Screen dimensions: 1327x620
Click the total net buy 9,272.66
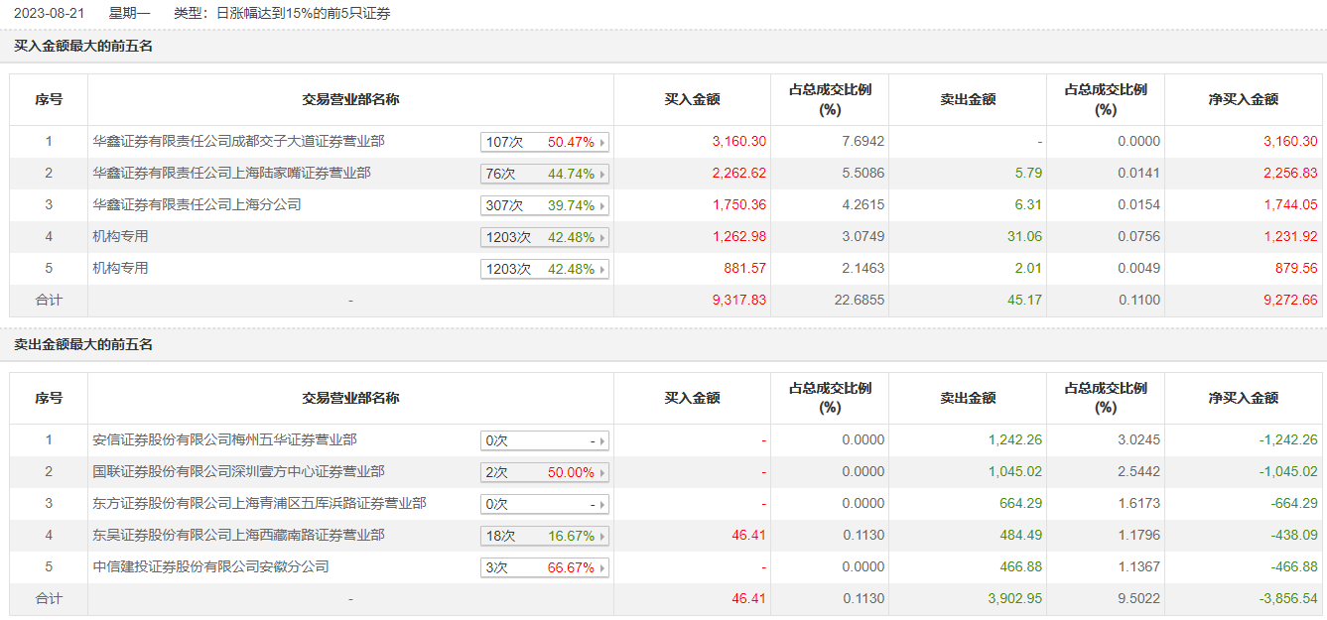[x=1290, y=300]
